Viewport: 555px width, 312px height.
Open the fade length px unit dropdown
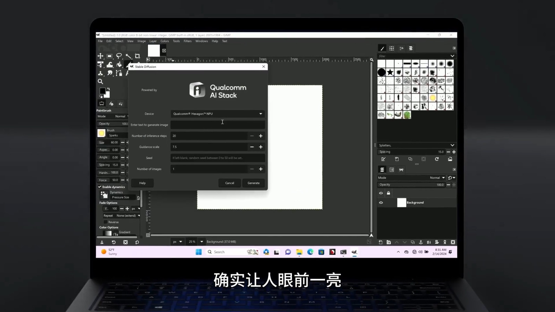pos(136,209)
